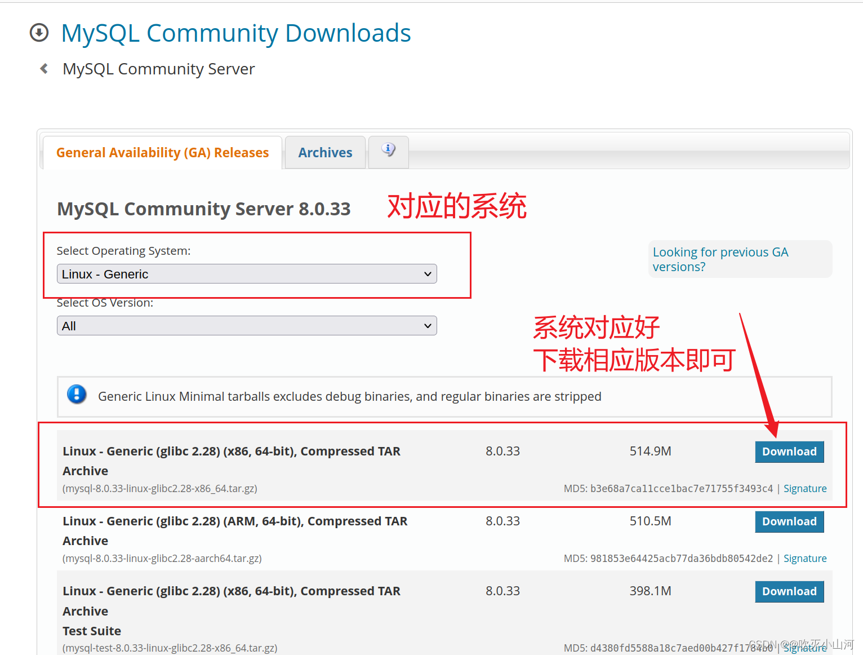The image size is (863, 655).
Task: Click the 510.5M file size value
Action: click(x=650, y=521)
